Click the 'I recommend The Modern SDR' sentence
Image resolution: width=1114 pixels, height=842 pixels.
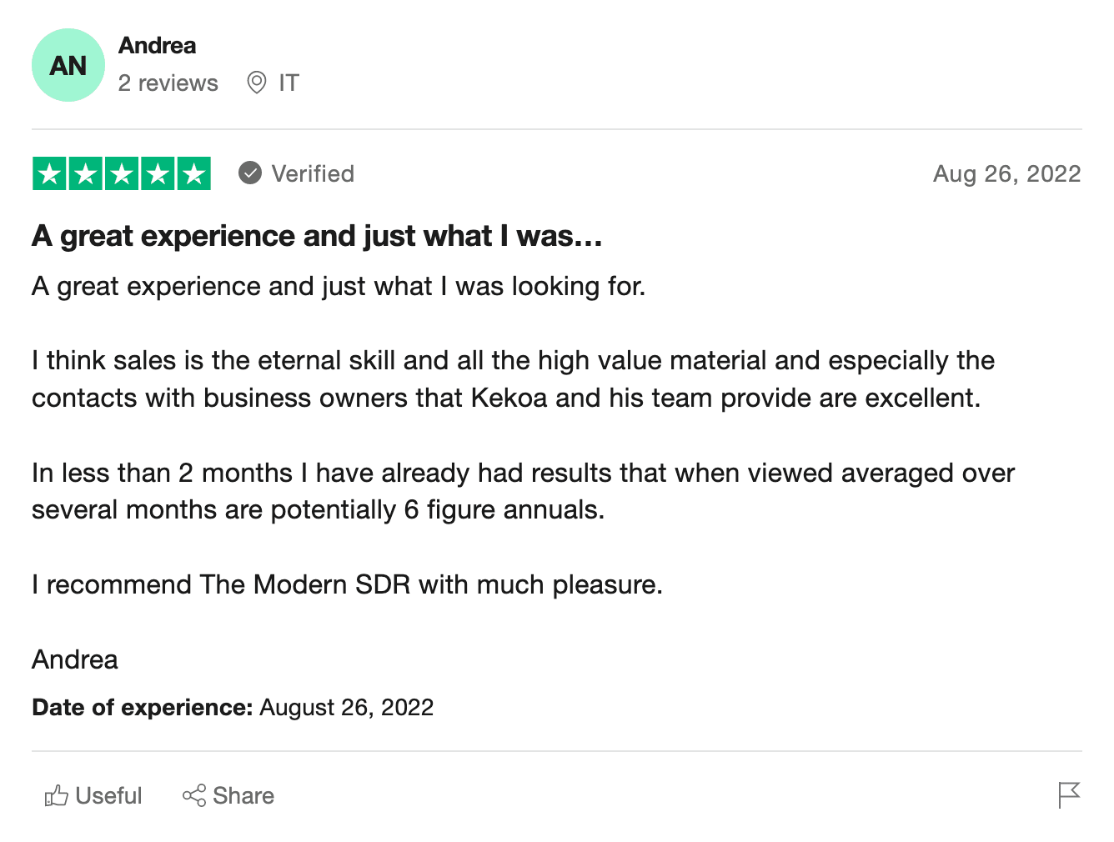coord(347,584)
